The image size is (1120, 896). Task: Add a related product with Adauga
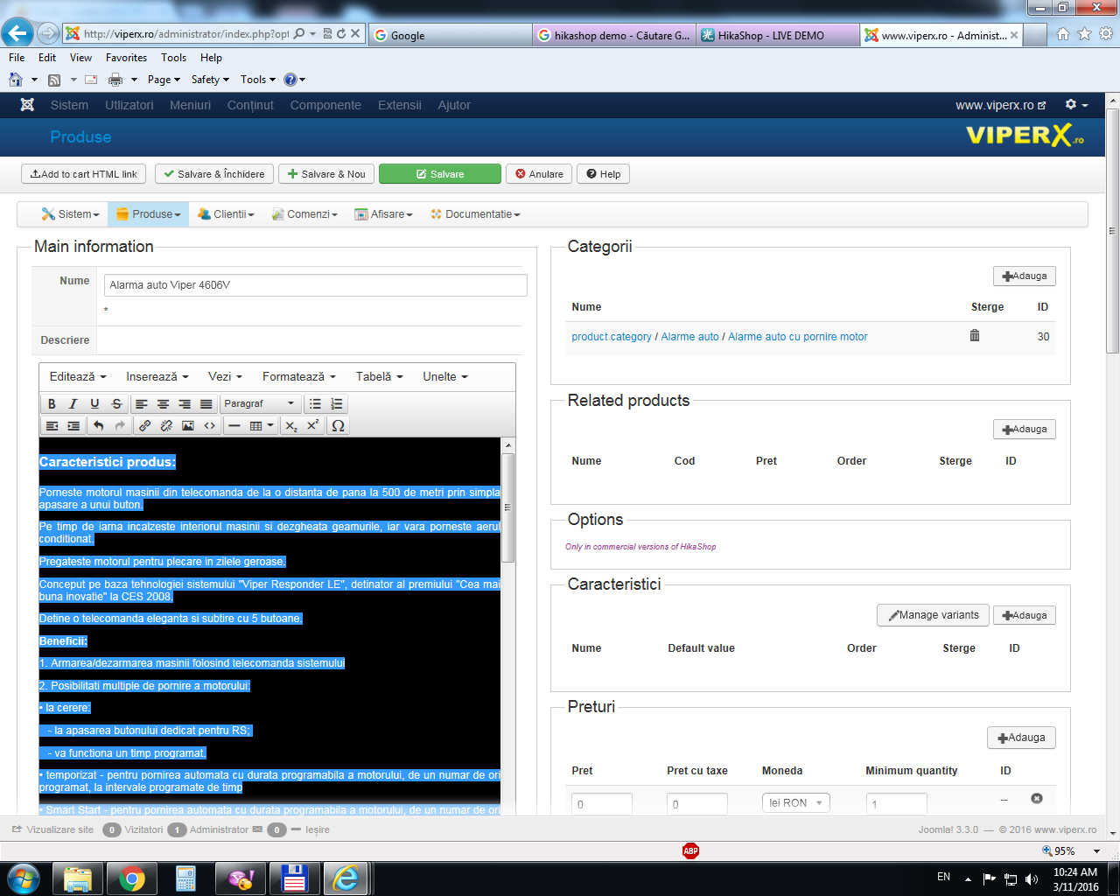[x=1025, y=429]
